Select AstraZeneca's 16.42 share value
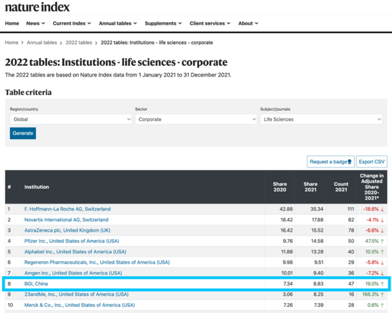This screenshot has height=313, width=392. click(287, 230)
